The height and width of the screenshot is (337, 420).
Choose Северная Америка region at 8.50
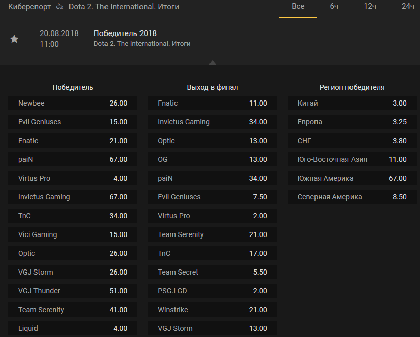pos(352,197)
